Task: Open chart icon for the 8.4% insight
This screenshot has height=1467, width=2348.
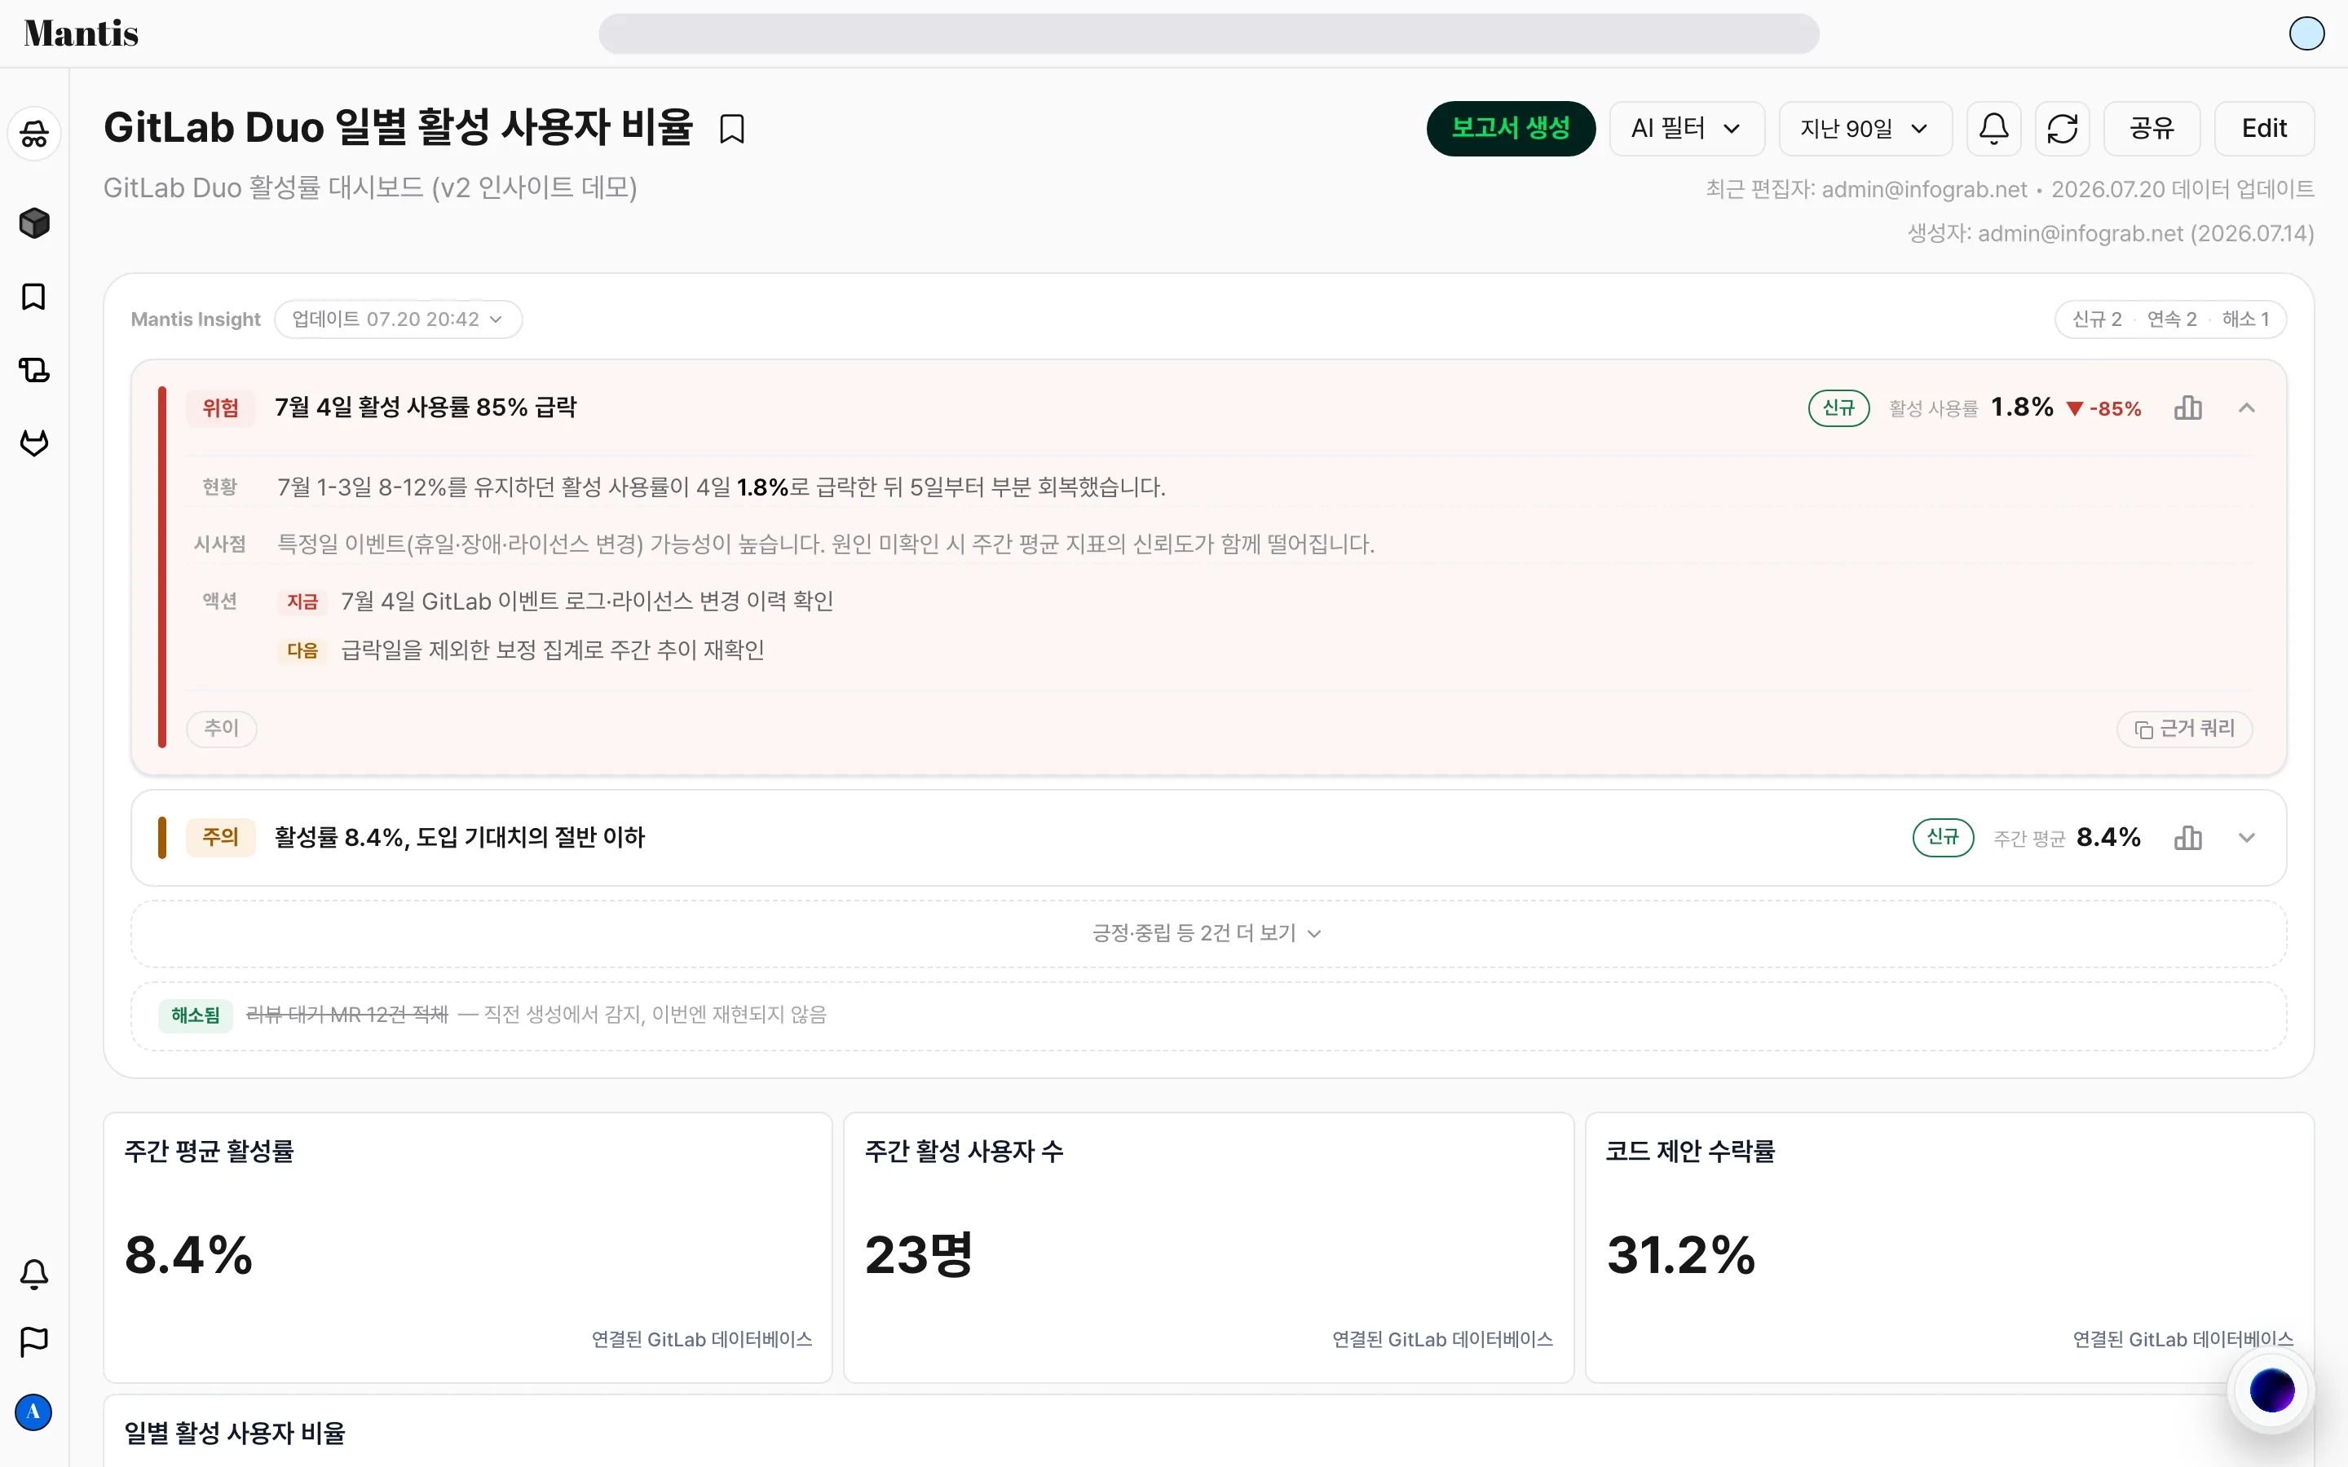Action: (2188, 837)
